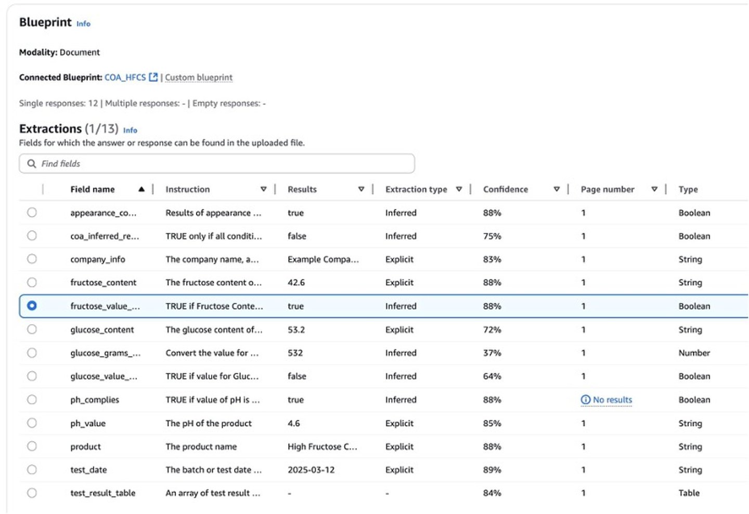Click the info icon beside No results
Image resolution: width=749 pixels, height=514 pixels.
(586, 400)
